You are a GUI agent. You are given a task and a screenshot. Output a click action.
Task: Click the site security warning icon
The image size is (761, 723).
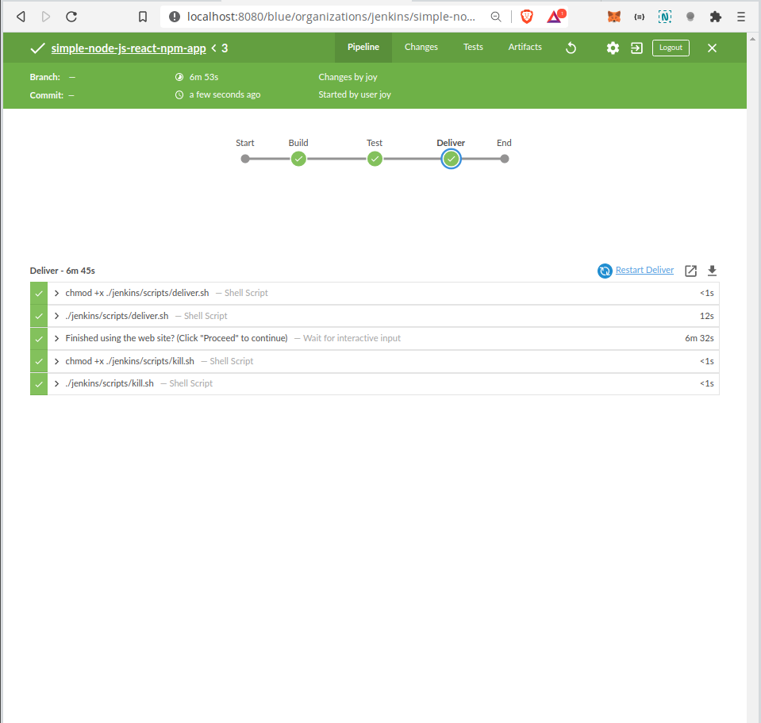tap(175, 17)
